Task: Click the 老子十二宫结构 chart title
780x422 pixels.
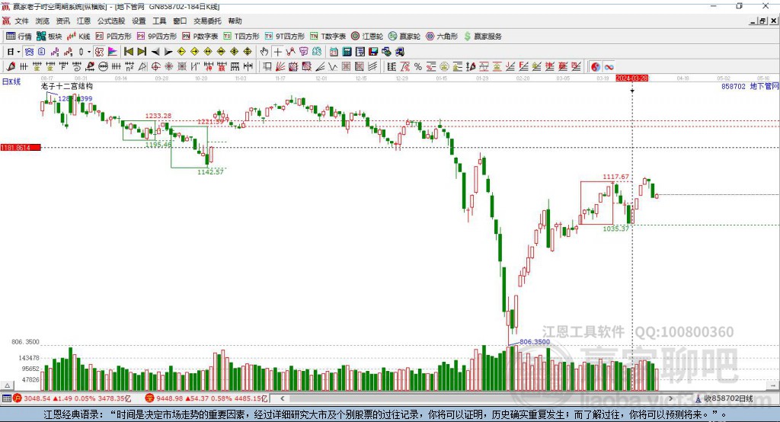Action: point(67,86)
